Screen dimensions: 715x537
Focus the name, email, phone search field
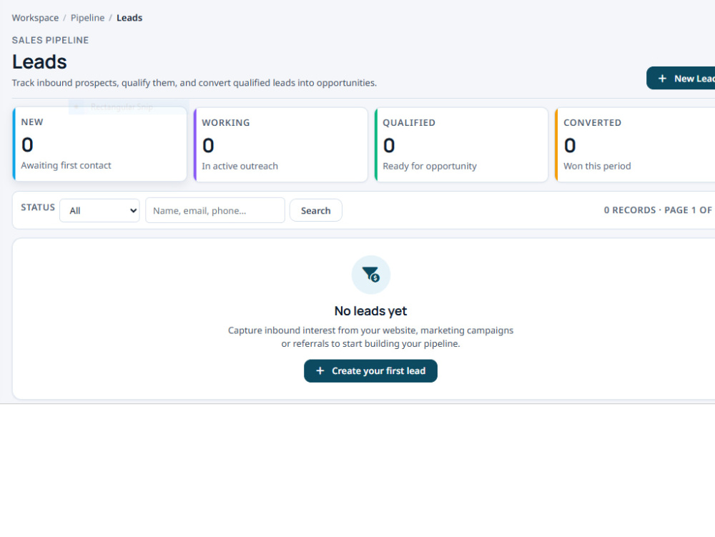tap(215, 210)
